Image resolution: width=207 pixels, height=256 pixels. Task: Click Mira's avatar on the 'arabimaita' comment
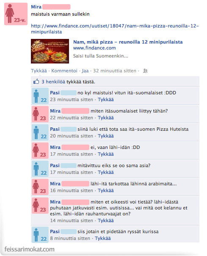point(40,187)
